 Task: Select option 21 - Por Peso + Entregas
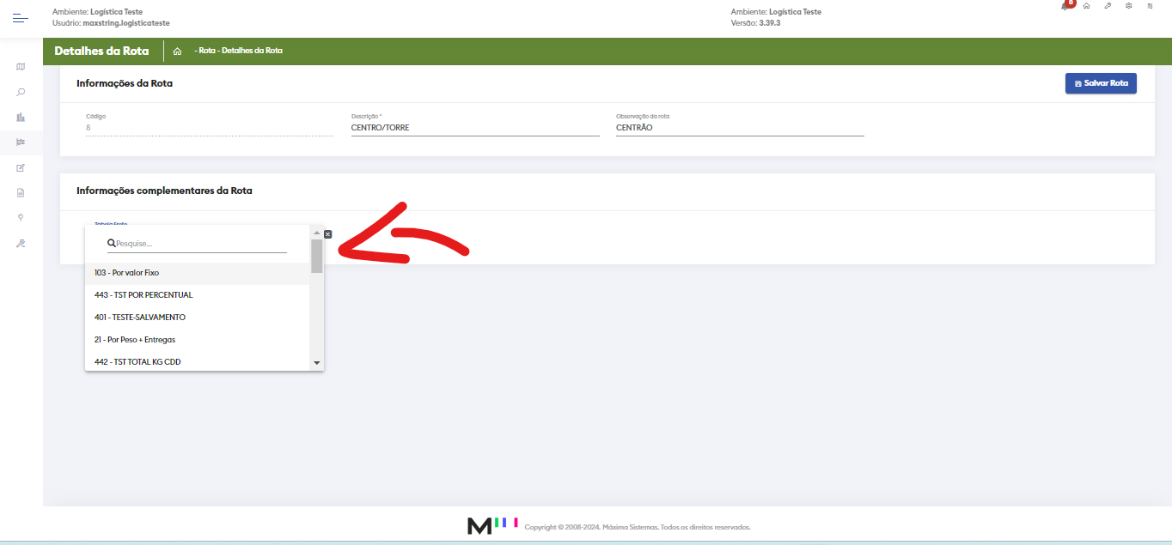click(x=198, y=340)
